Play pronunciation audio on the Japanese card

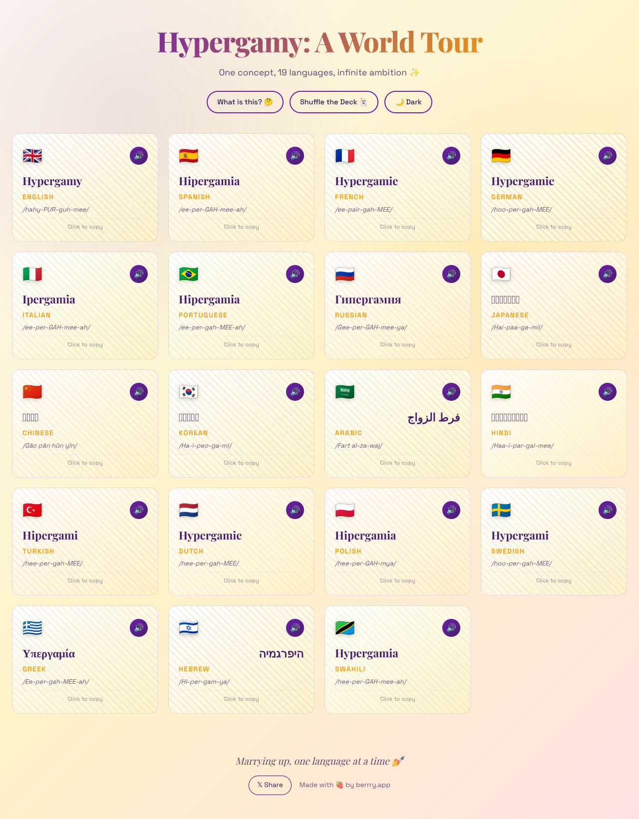click(607, 273)
